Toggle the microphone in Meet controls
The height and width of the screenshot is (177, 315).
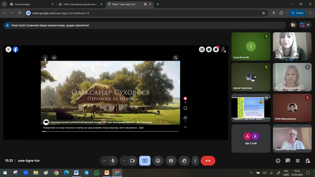(113, 161)
